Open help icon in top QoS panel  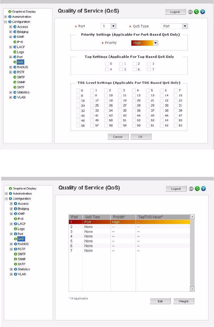point(203,12)
